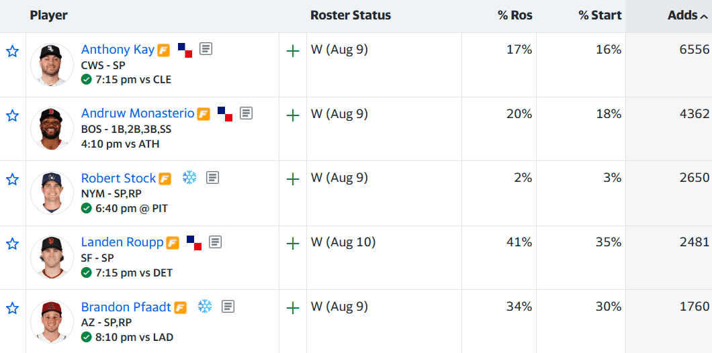The width and height of the screenshot is (712, 353).
Task: Add Anthony Kay with green plus icon
Action: (293, 51)
